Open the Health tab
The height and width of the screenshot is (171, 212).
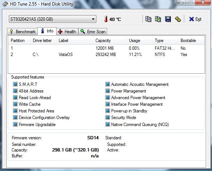(67, 32)
